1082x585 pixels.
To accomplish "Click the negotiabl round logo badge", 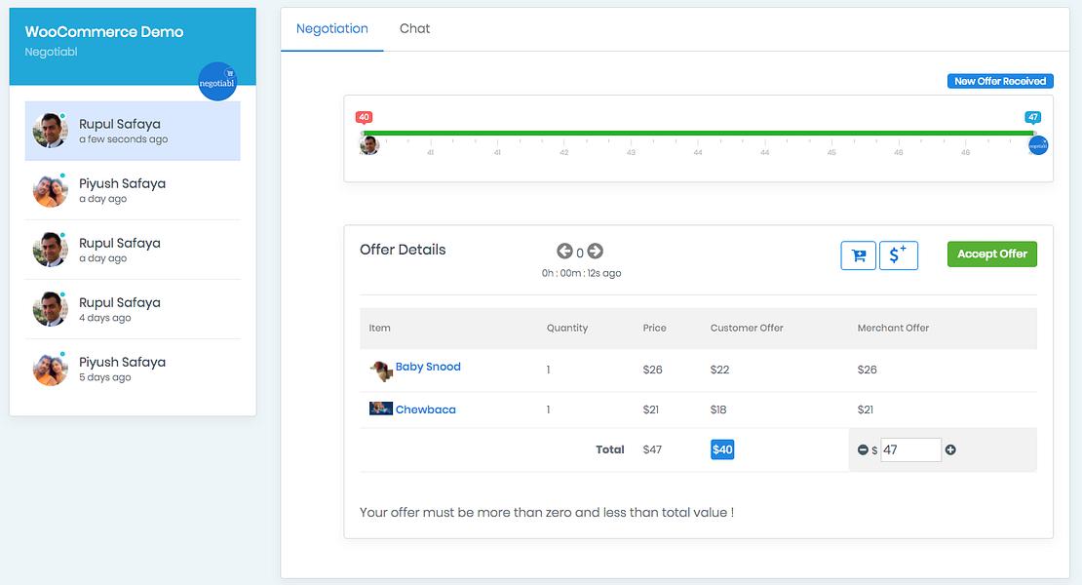I will coord(217,81).
